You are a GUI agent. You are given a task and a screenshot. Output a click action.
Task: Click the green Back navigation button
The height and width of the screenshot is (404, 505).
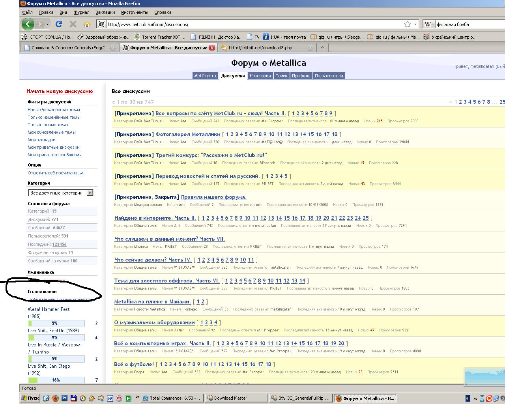coord(28,24)
